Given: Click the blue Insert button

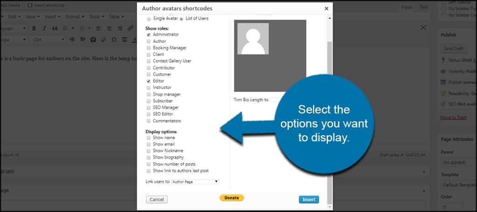Looking at the screenshot, I should pos(309,199).
